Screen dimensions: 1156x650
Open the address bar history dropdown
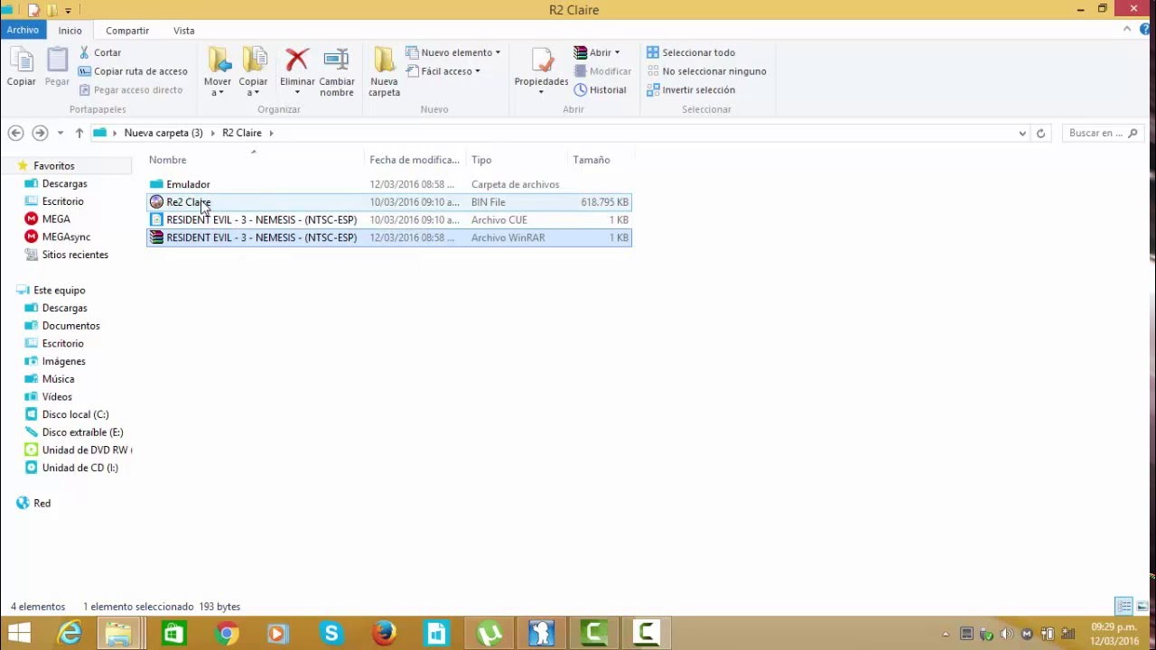tap(1022, 133)
